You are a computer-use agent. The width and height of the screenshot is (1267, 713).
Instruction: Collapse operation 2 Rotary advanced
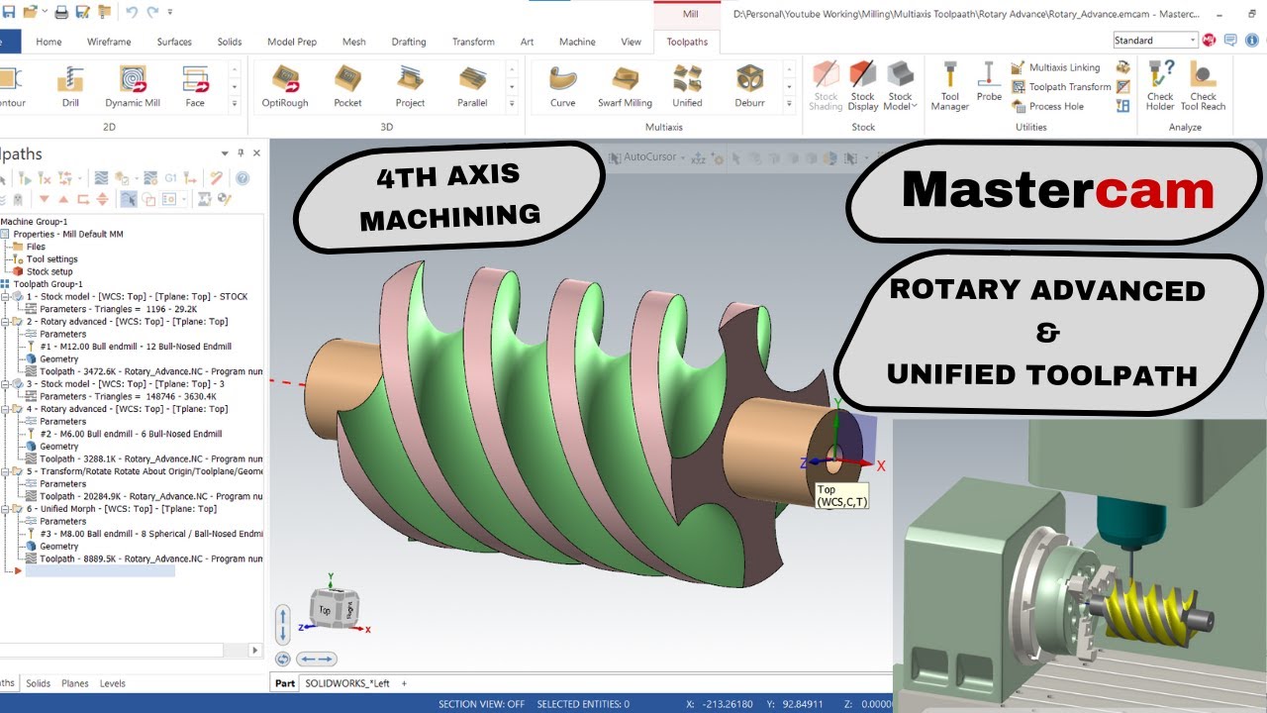[6, 322]
